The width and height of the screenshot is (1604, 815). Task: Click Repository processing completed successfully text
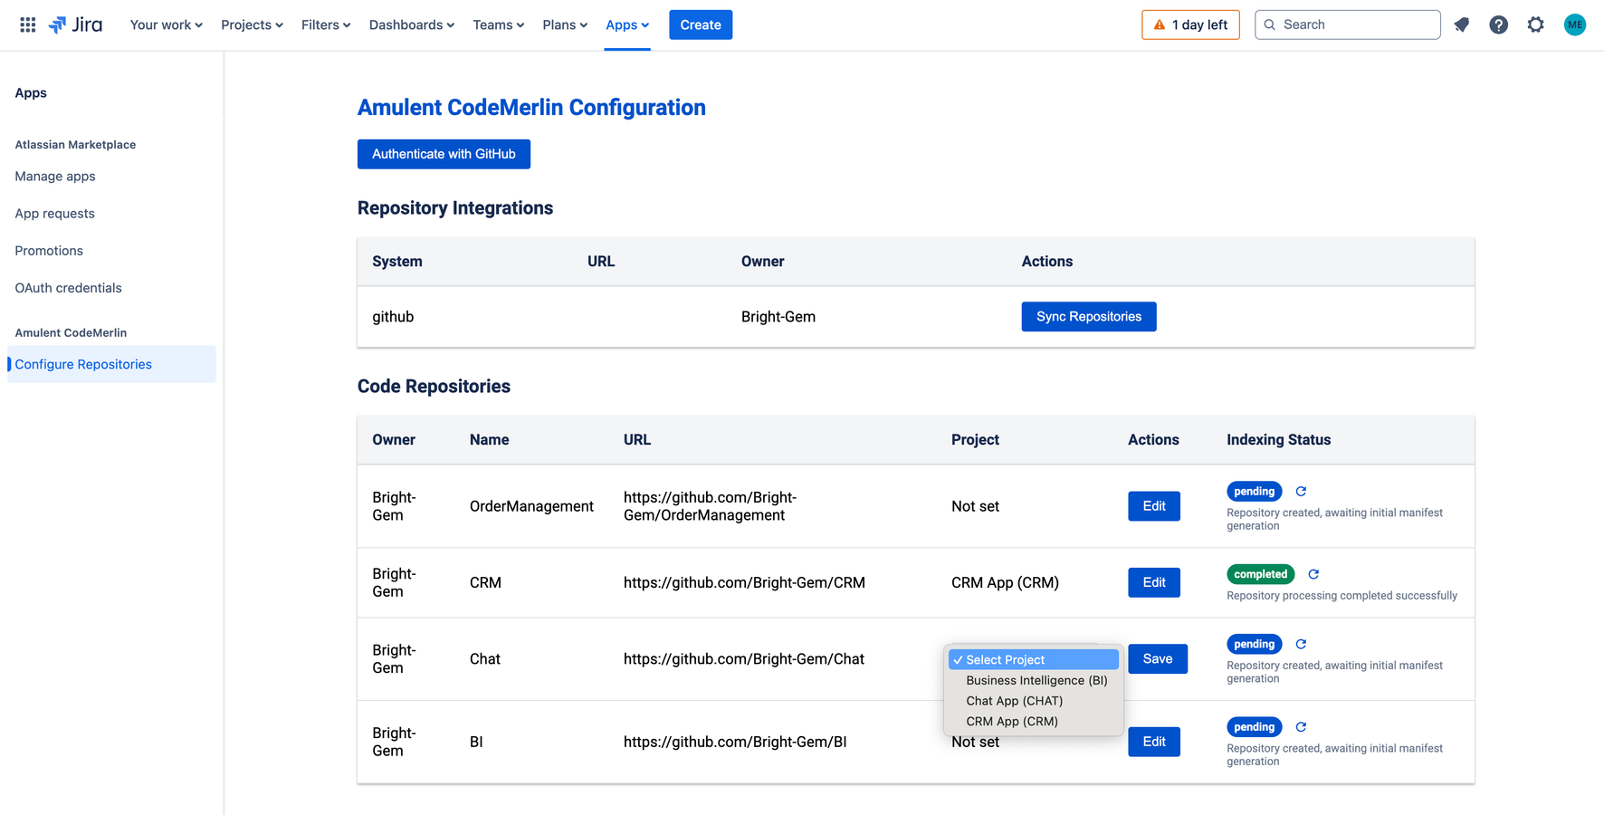(x=1341, y=596)
